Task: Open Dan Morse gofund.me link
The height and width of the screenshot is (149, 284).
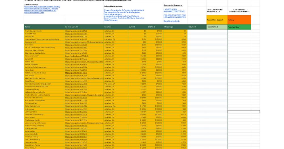Action: point(76,45)
